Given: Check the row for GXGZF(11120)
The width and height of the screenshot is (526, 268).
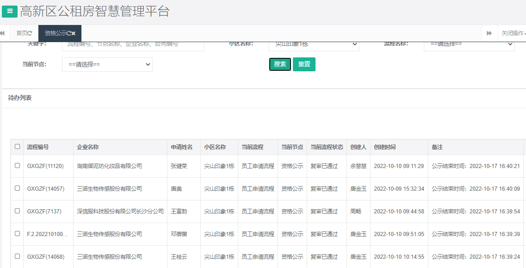Looking at the screenshot, I should click(x=17, y=167).
